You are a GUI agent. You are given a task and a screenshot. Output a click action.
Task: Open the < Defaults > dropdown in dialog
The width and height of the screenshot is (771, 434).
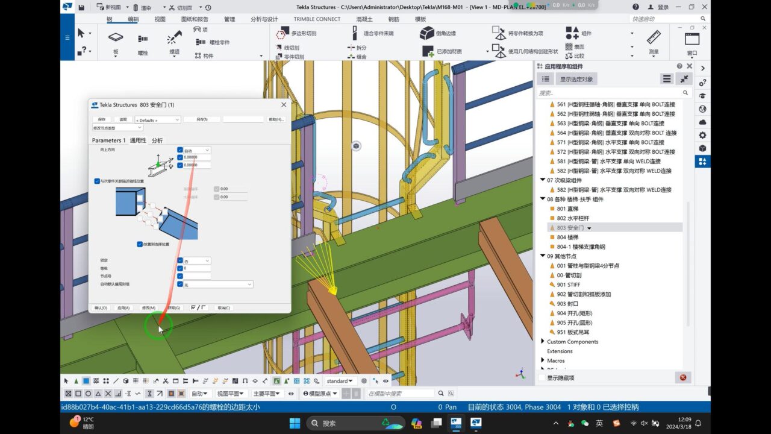(x=157, y=120)
